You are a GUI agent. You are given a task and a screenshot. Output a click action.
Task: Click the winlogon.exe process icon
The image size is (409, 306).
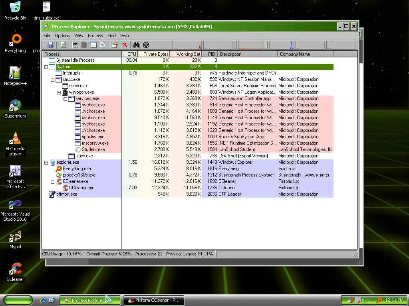(x=65, y=92)
